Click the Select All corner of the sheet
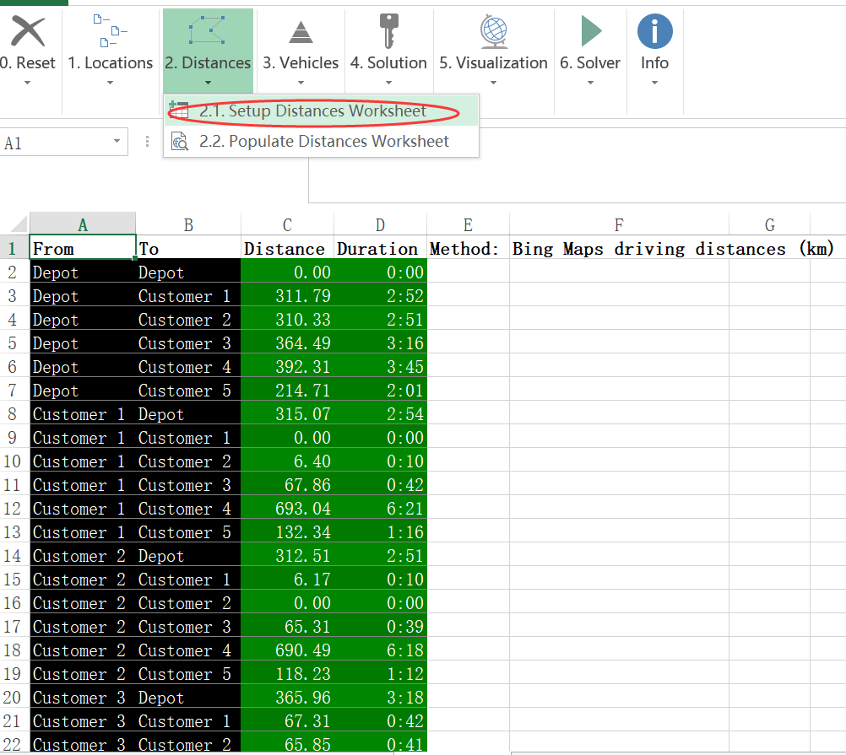Image resolution: width=846 pixels, height=755 pixels. click(x=14, y=224)
